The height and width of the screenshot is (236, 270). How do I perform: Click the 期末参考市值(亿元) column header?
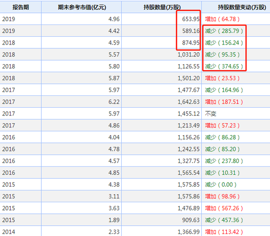click(x=82, y=7)
